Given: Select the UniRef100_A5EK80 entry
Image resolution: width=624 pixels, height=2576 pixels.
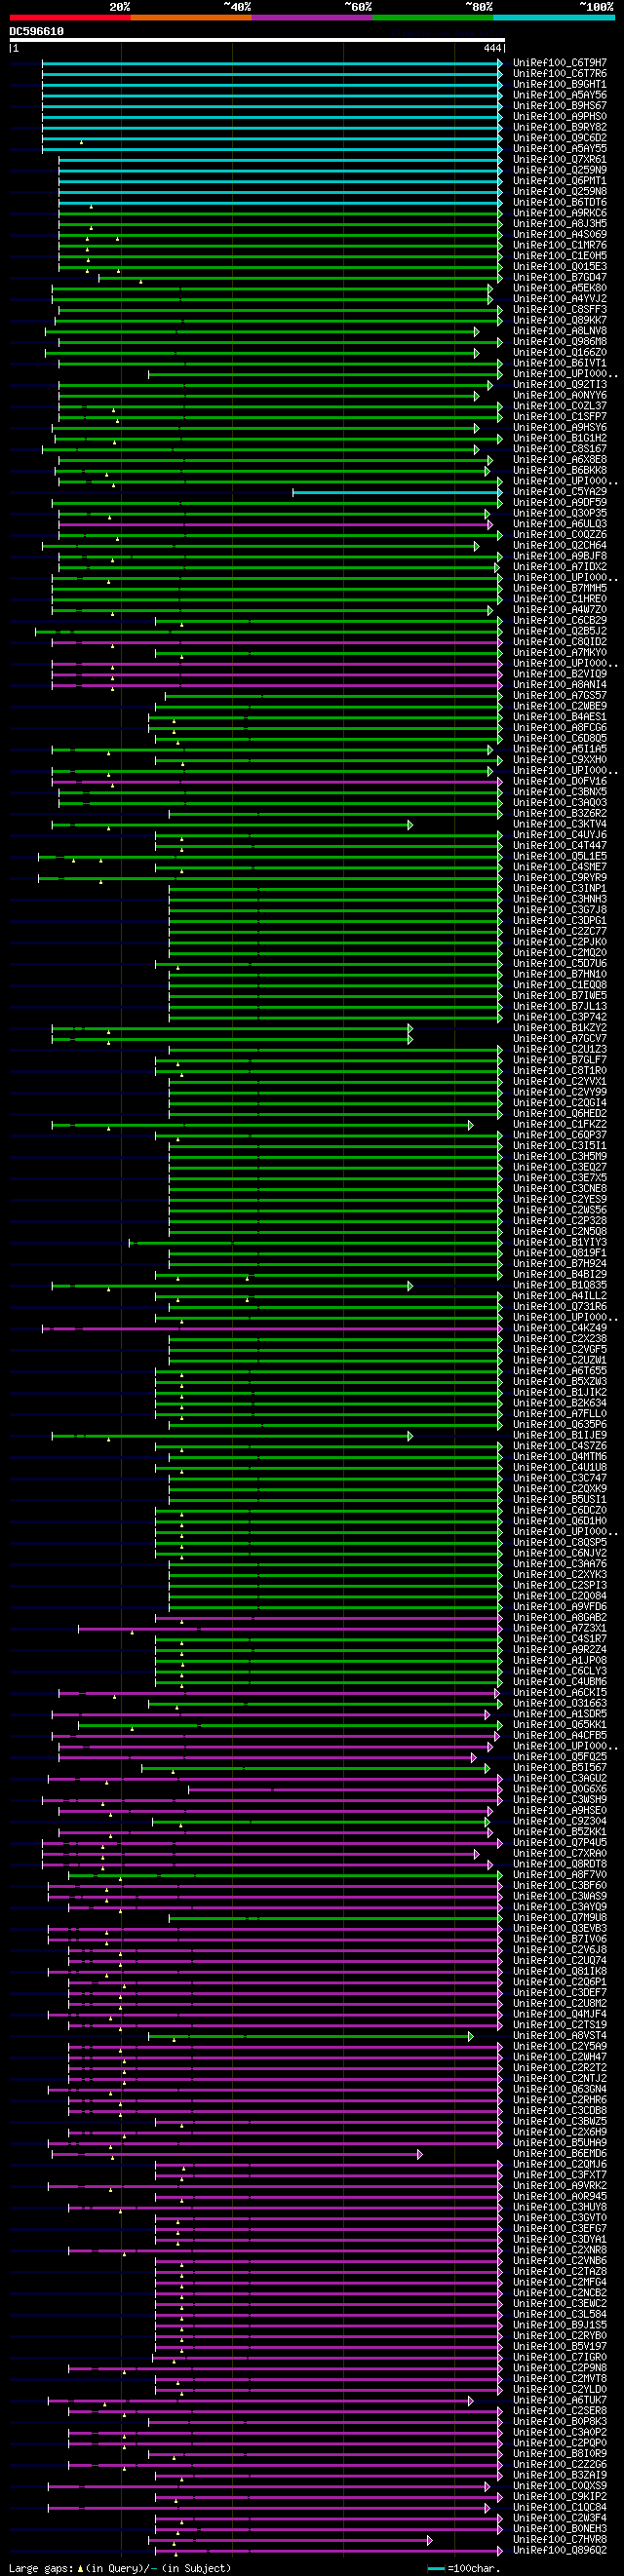Looking at the screenshot, I should (559, 288).
